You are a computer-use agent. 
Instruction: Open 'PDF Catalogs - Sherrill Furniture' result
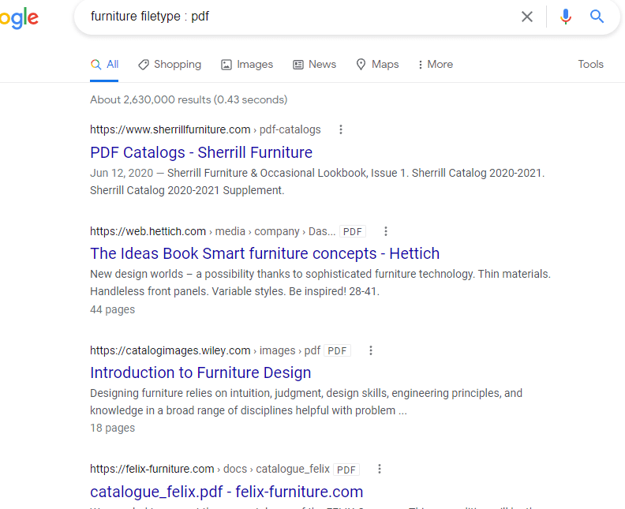pyautogui.click(x=201, y=152)
